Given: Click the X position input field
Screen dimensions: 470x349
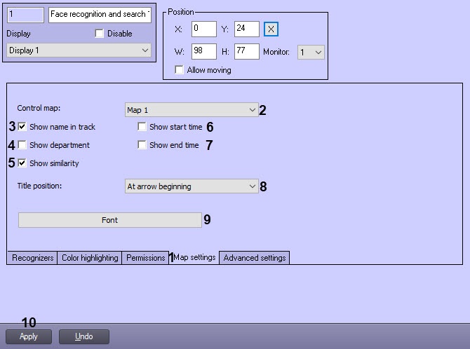Looking at the screenshot, I should (x=204, y=29).
